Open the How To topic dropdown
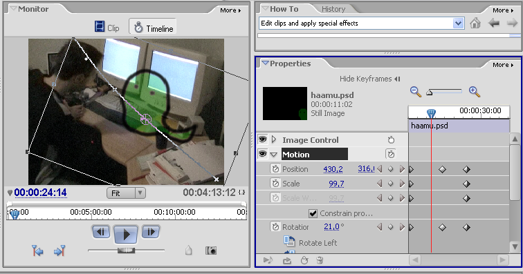Image resolution: width=523 pixels, height=274 pixels. [x=458, y=23]
